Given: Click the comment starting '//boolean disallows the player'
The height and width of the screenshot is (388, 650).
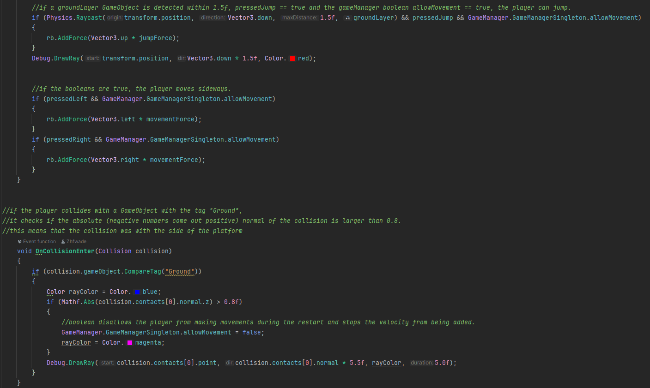Looking at the screenshot, I should pyautogui.click(x=268, y=322).
